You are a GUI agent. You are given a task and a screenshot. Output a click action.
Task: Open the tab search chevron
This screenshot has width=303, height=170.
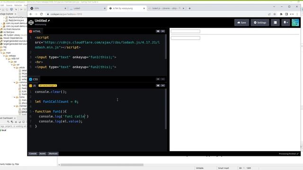pos(274,7)
